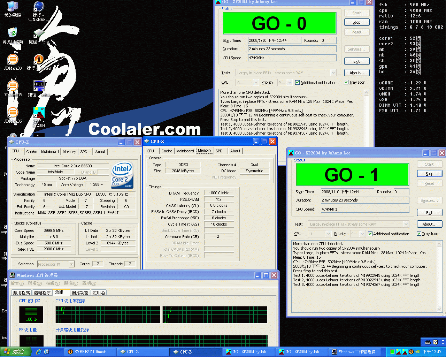Open the Test dropdown in GO - 0 window
Image resolution: width=446 pixels, height=357 pixels.
click(x=333, y=73)
